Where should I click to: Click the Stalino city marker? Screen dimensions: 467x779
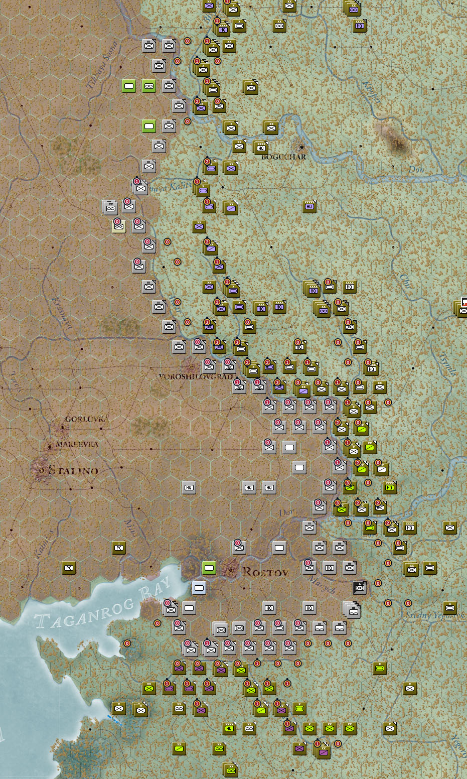click(41, 470)
